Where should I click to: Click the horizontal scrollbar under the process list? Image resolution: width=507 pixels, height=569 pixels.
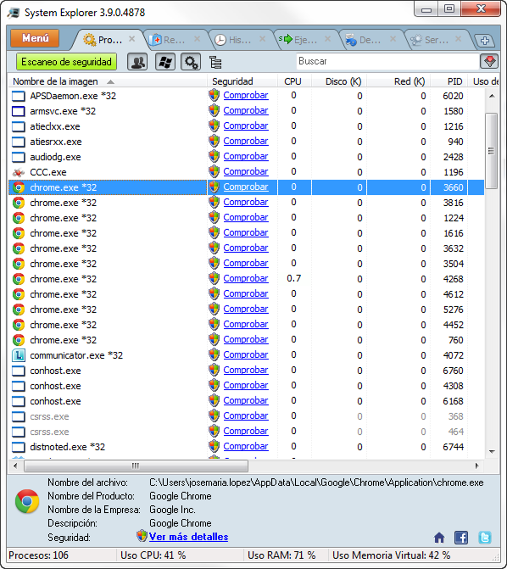[134, 466]
